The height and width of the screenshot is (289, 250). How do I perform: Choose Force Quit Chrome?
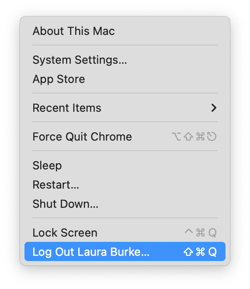click(125, 137)
